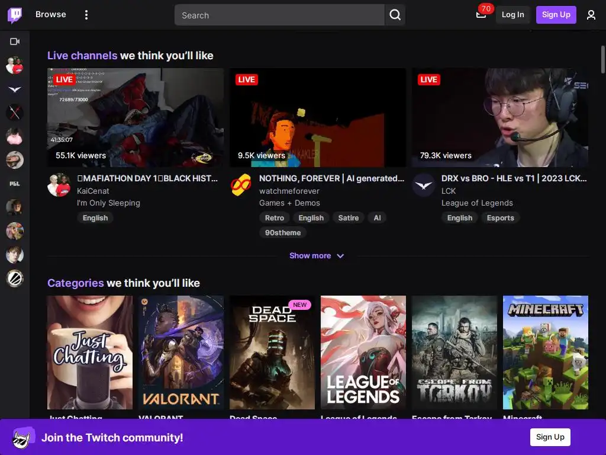Click KaiCenat avatar beside stream title
The width and height of the screenshot is (606, 455).
59,185
